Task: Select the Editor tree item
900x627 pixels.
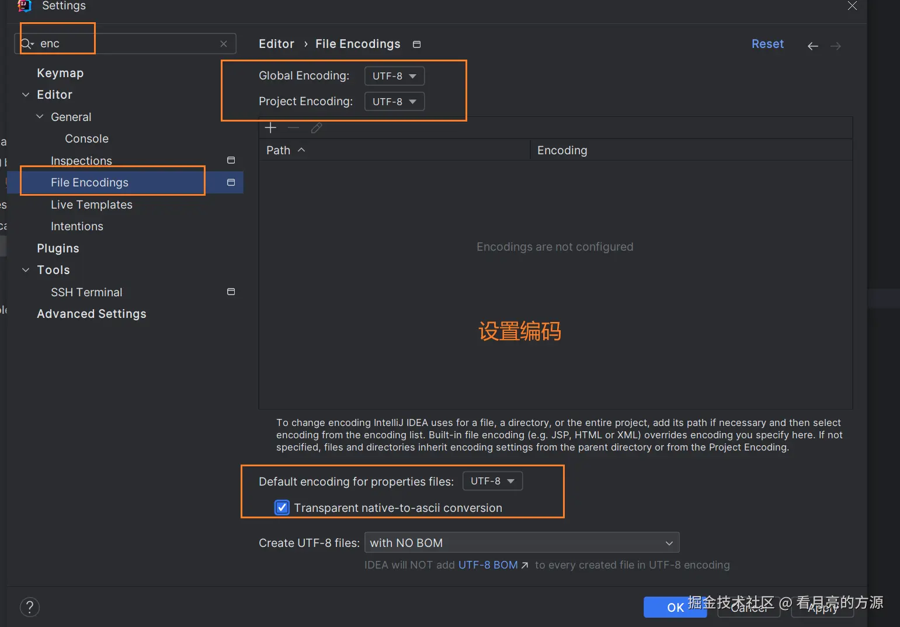Action: click(x=54, y=95)
